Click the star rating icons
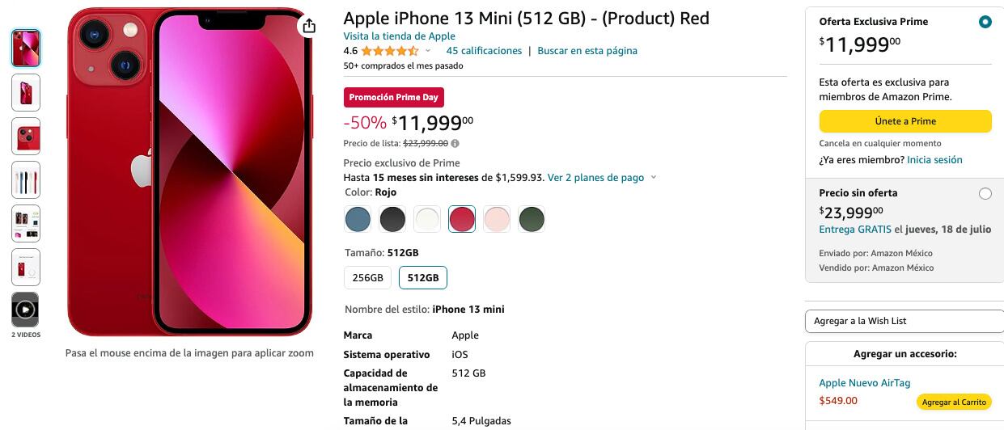This screenshot has height=430, width=1004. click(389, 51)
